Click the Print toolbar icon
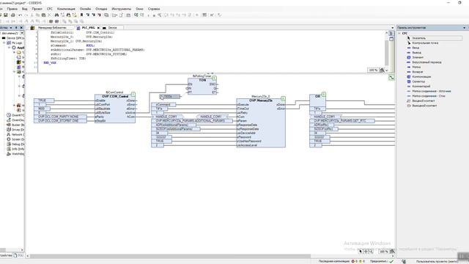Image resolution: width=469 pixels, height=264 pixels. click(x=13, y=15)
